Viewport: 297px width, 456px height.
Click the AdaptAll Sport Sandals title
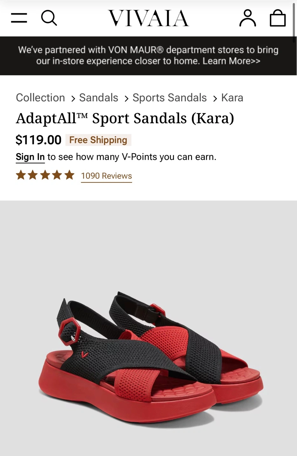click(x=125, y=118)
